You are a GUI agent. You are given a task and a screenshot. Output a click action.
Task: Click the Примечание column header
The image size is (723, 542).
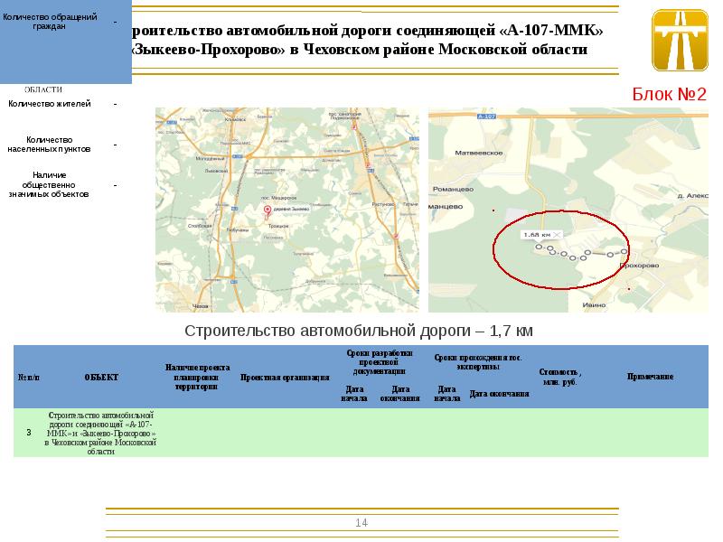pyautogui.click(x=651, y=376)
